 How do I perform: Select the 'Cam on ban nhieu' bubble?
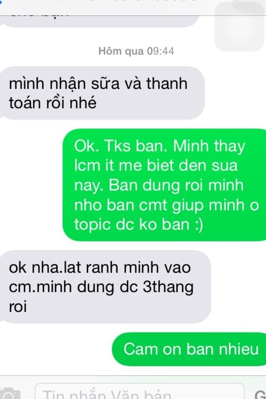click(189, 349)
